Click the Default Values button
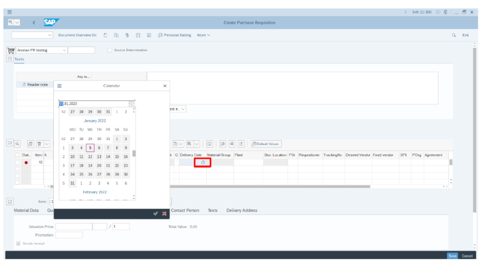The height and width of the screenshot is (268, 484). [x=266, y=144]
